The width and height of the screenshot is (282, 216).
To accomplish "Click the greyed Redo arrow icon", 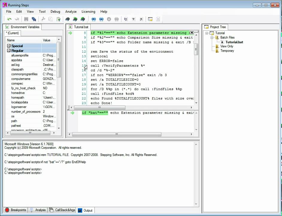I will 17,19.
